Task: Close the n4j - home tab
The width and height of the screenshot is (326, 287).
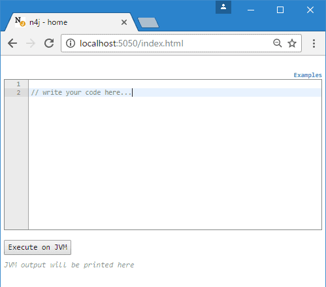Action: [124, 22]
